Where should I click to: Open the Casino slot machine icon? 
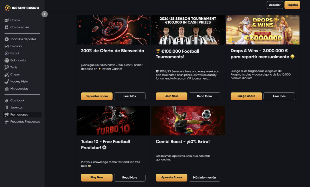coord(7,20)
